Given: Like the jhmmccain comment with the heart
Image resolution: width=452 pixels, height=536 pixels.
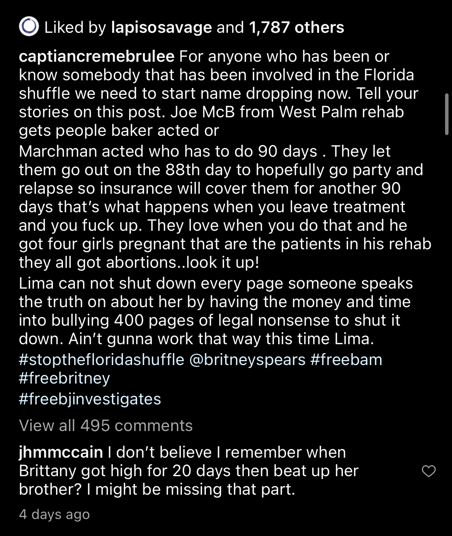Looking at the screenshot, I should [x=428, y=471].
